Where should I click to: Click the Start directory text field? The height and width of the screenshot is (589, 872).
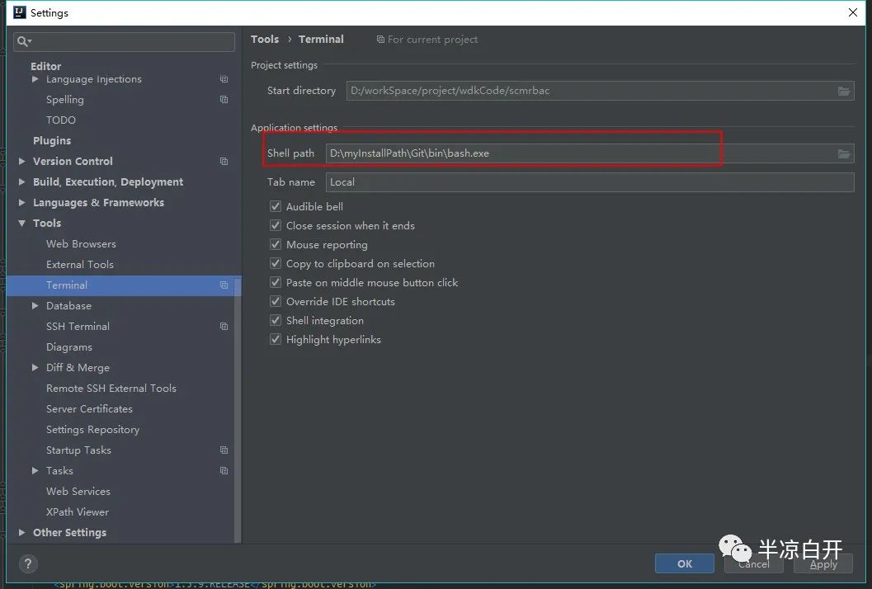(600, 91)
